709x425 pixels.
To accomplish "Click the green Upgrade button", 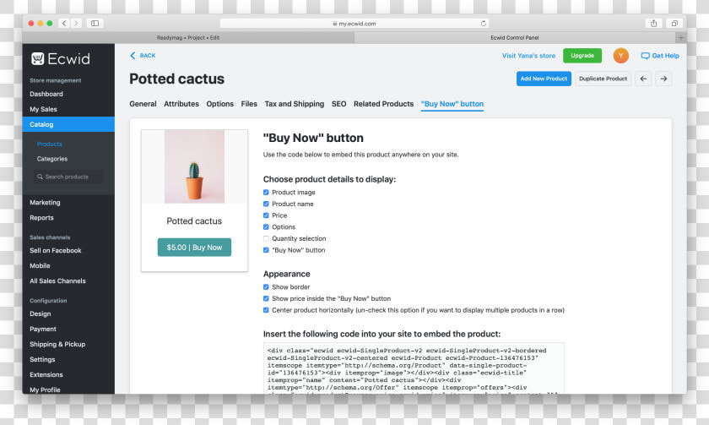I will click(x=582, y=56).
